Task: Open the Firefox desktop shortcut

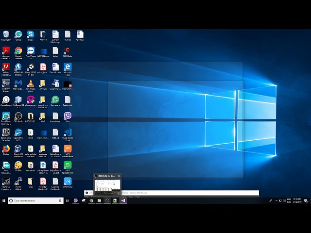Action: (6, 150)
